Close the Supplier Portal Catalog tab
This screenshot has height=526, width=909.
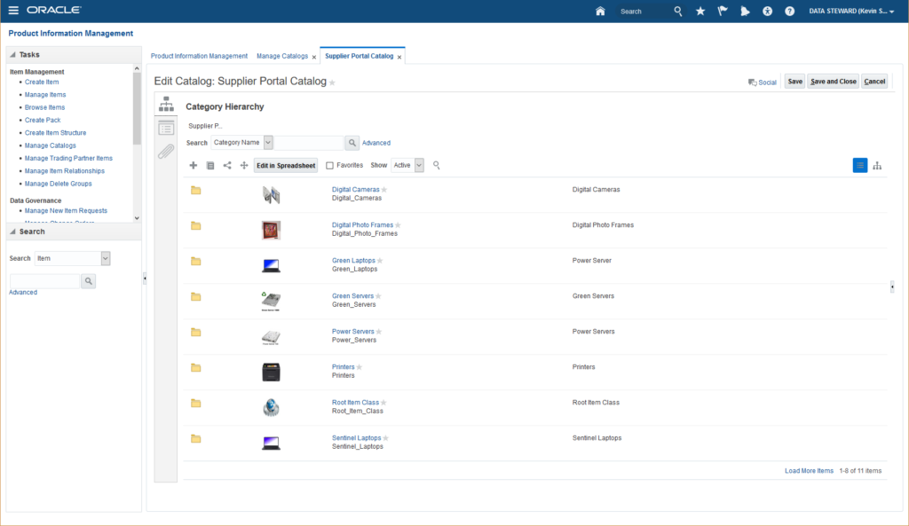(399, 57)
